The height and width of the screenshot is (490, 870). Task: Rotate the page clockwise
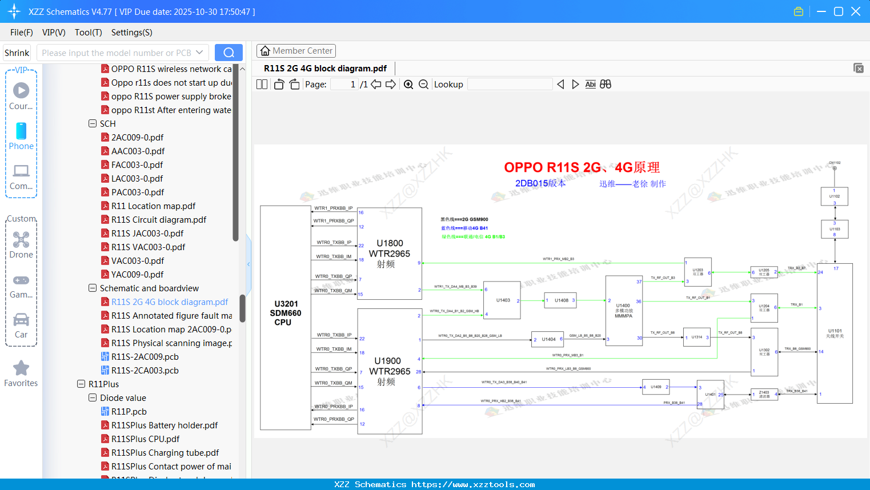pyautogui.click(x=294, y=85)
